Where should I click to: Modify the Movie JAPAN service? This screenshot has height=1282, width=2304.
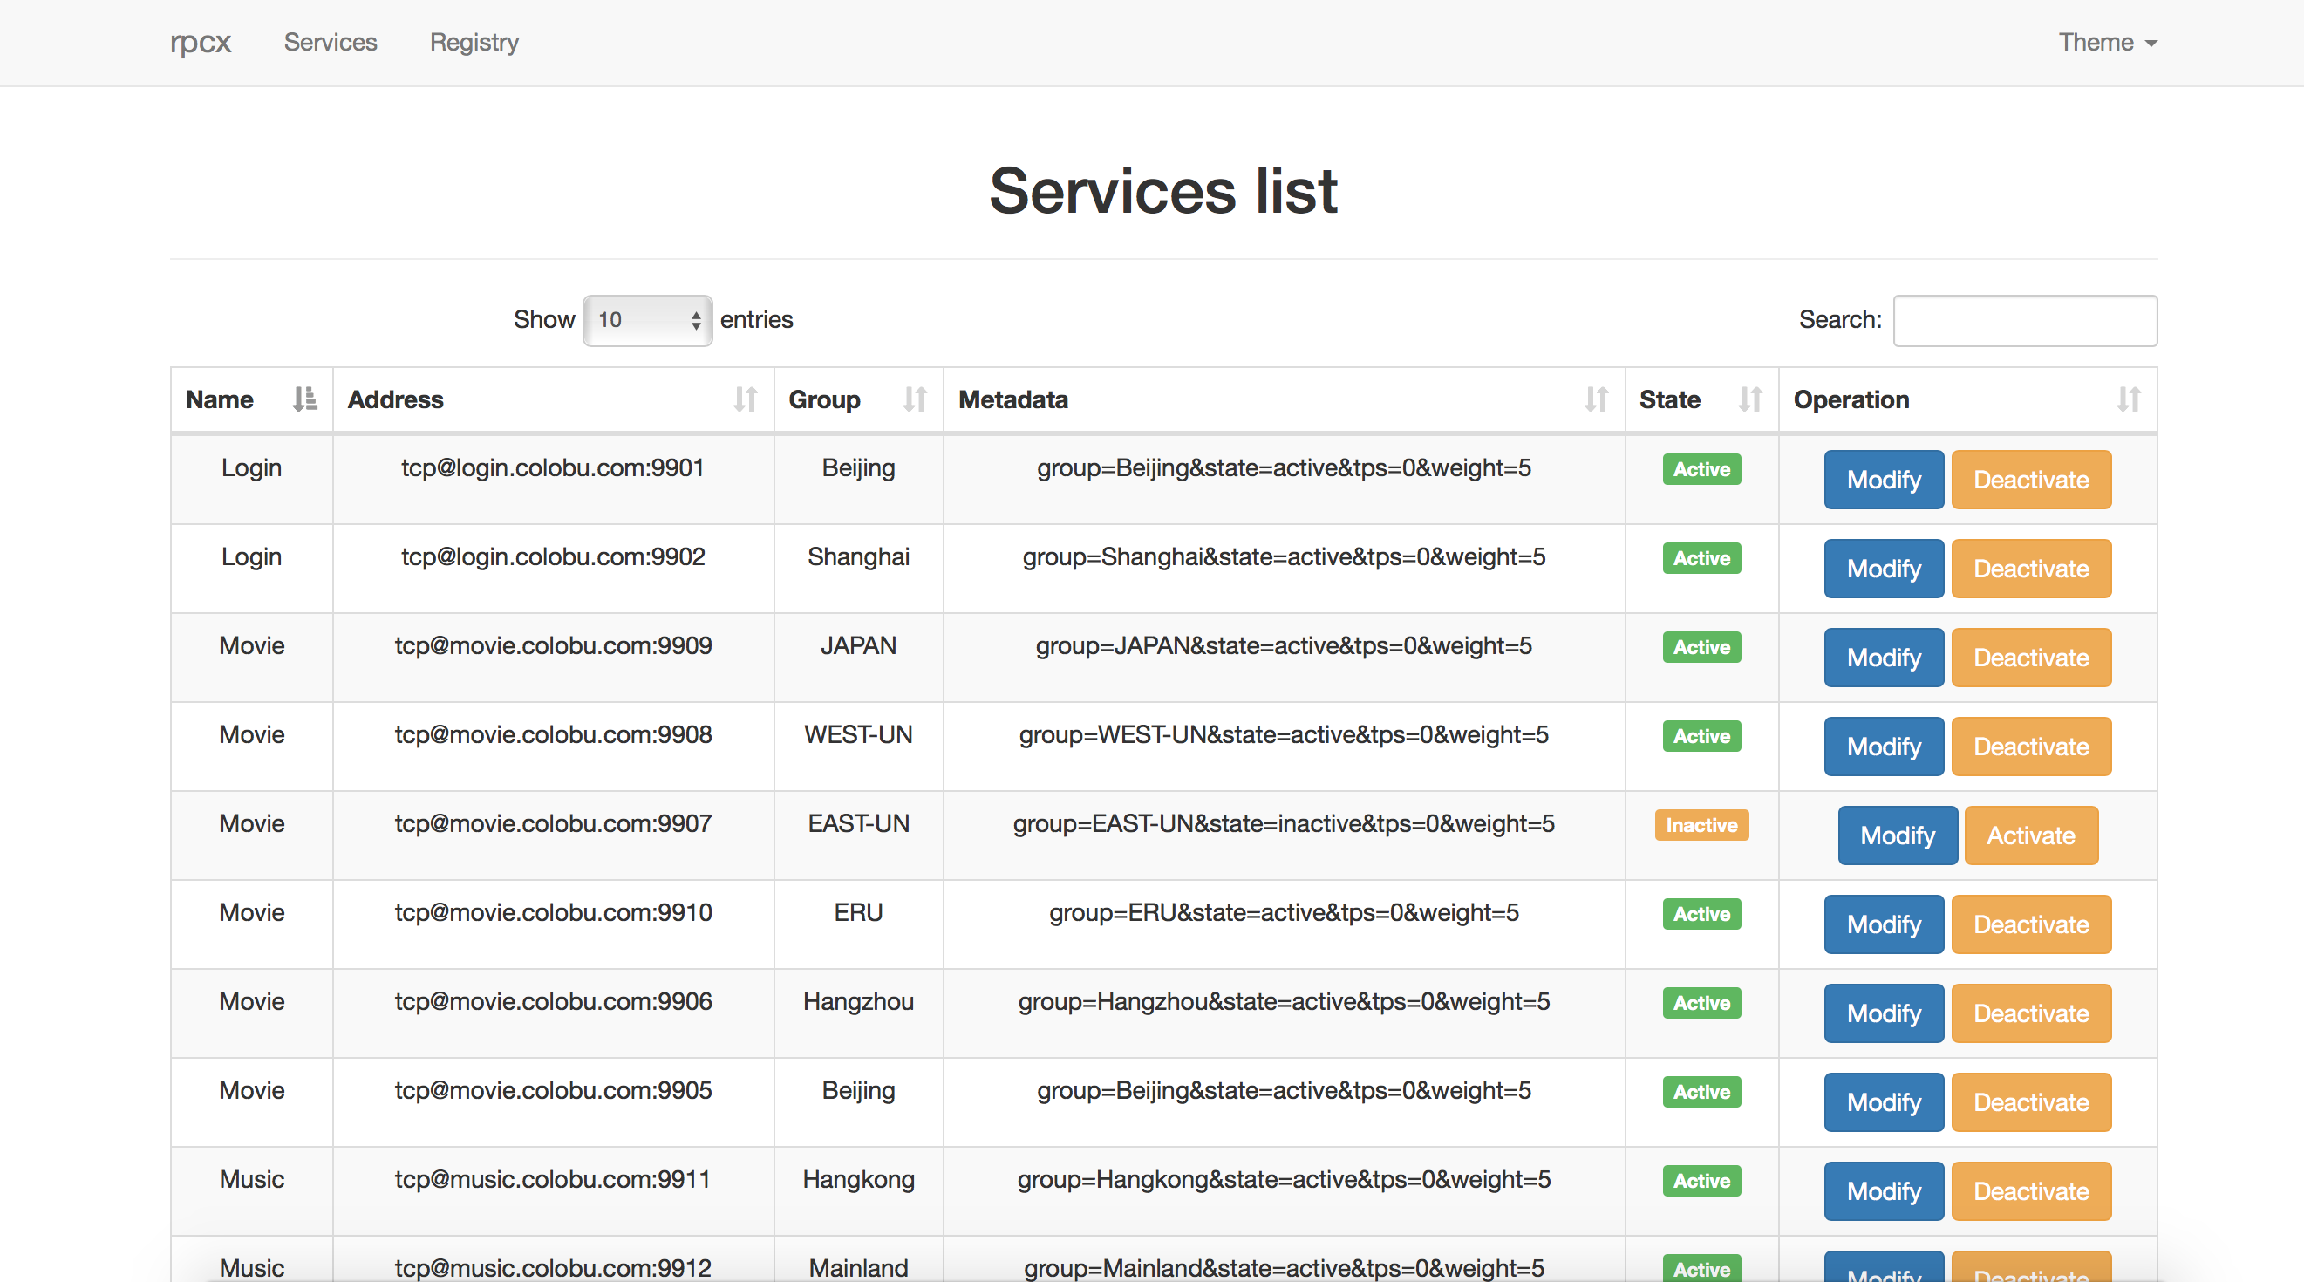(x=1884, y=658)
